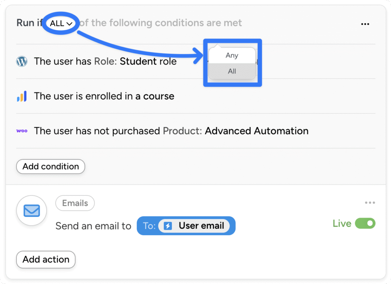
Task: Click the chart icon beside the enrollment condition
Action: [x=22, y=96]
